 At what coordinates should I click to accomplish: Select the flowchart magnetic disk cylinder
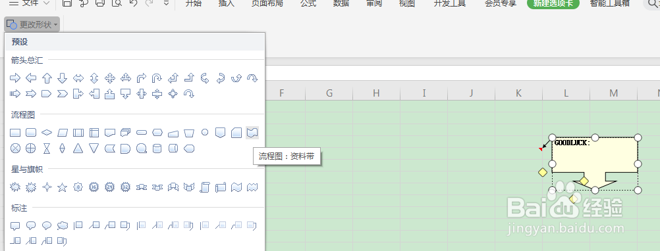(x=157, y=148)
